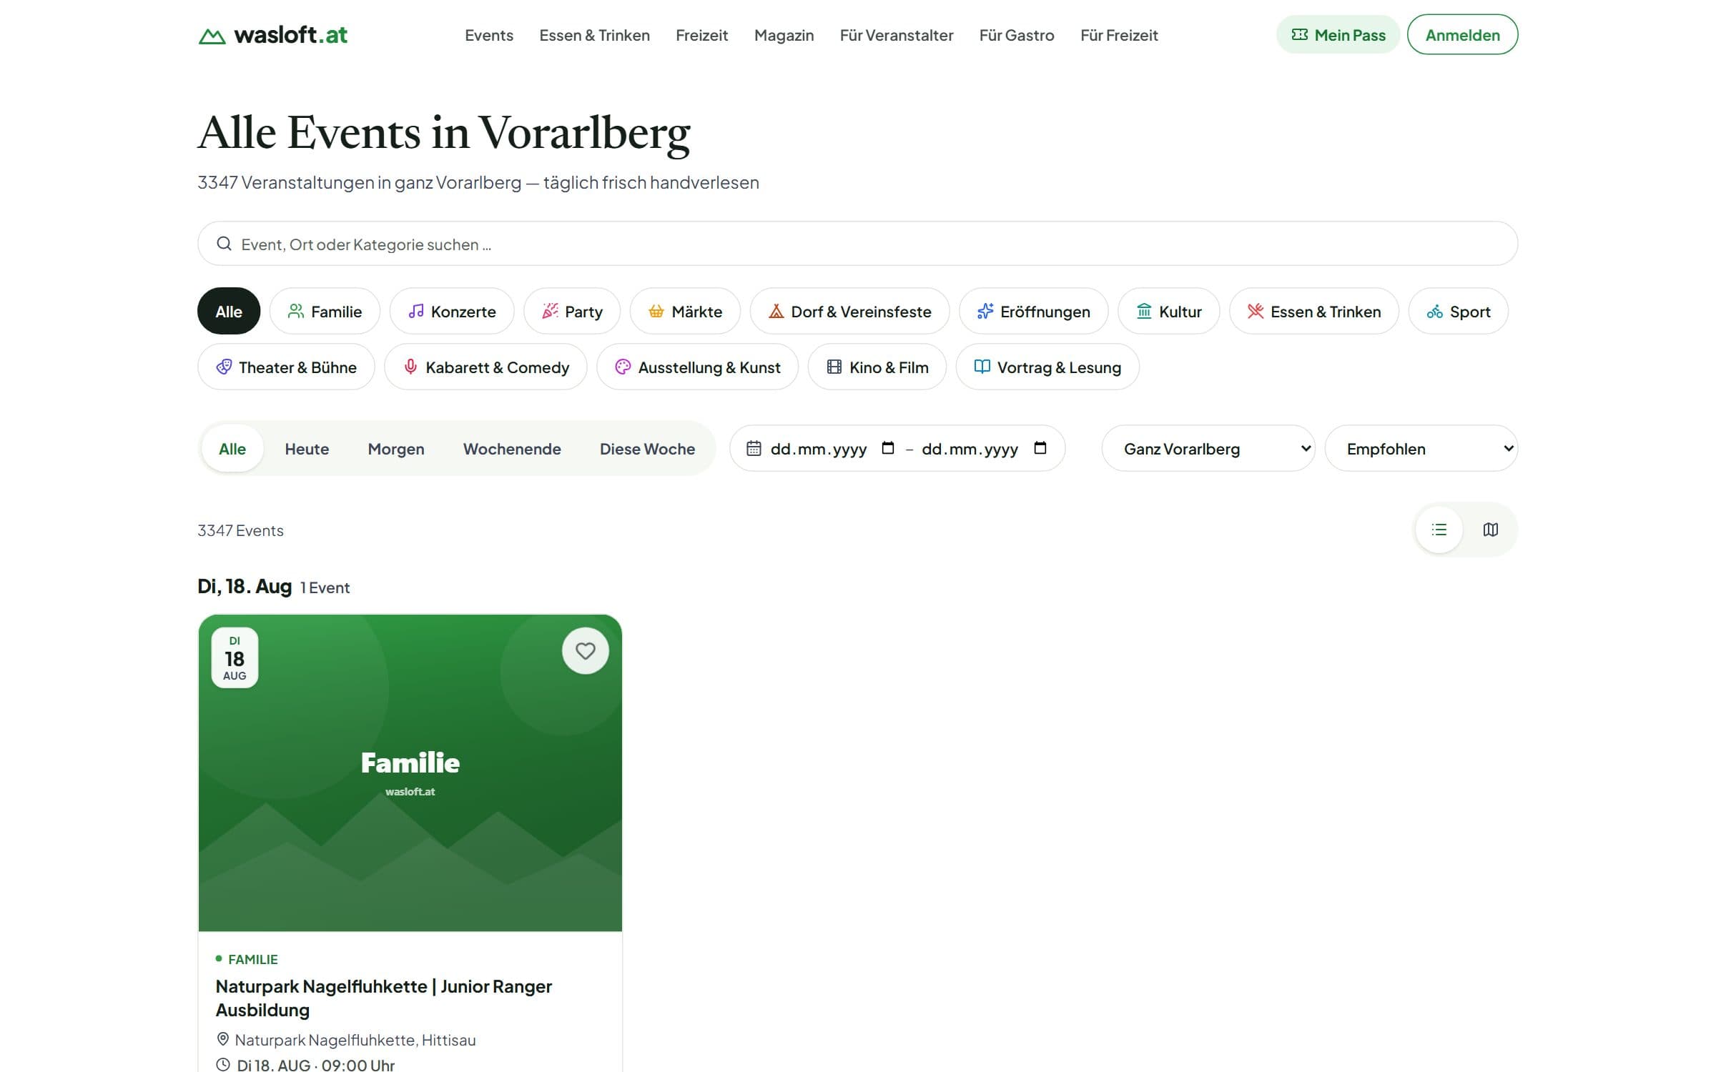1716x1072 pixels.
Task: Toggle the Diese Woche time filter
Action: [647, 449]
